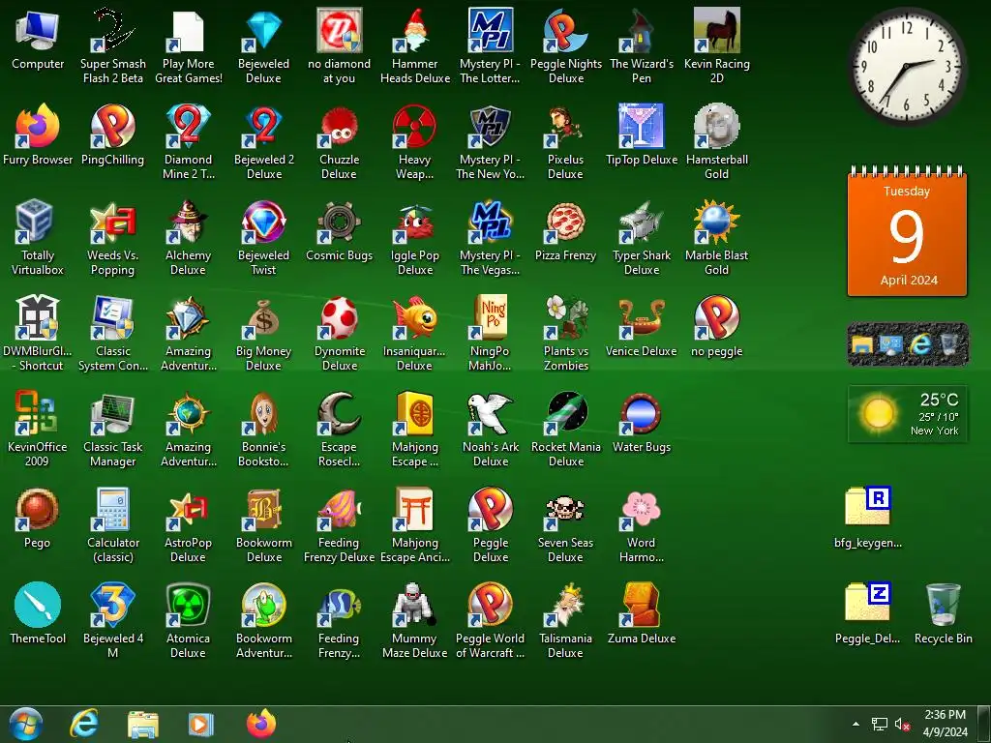Select Atomica Deluxe green icon
991x743 pixels.
click(189, 605)
